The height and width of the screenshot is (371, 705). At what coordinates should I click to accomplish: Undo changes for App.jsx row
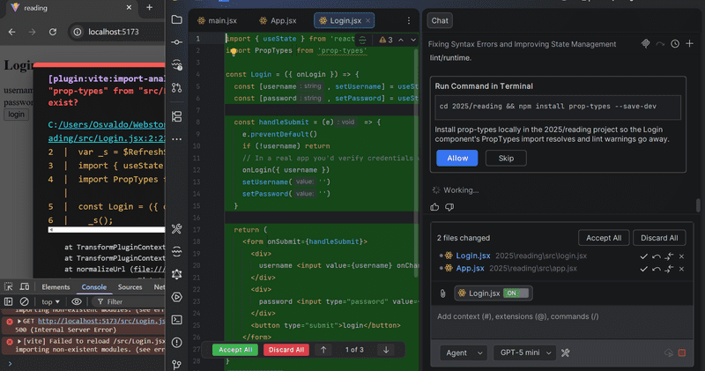coord(657,269)
